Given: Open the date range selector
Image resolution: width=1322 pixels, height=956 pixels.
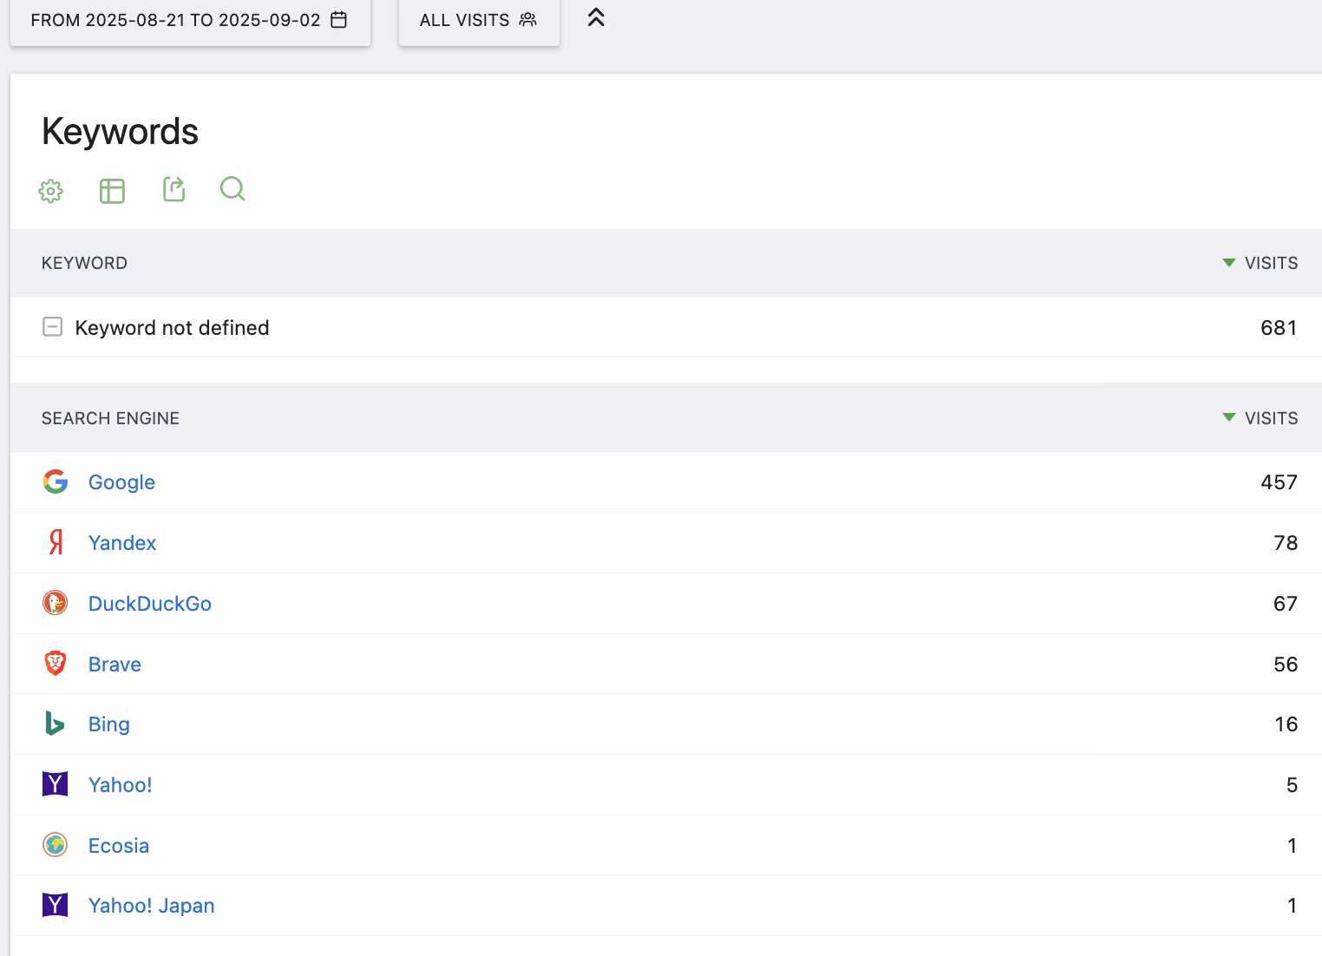Looking at the screenshot, I should tap(189, 20).
